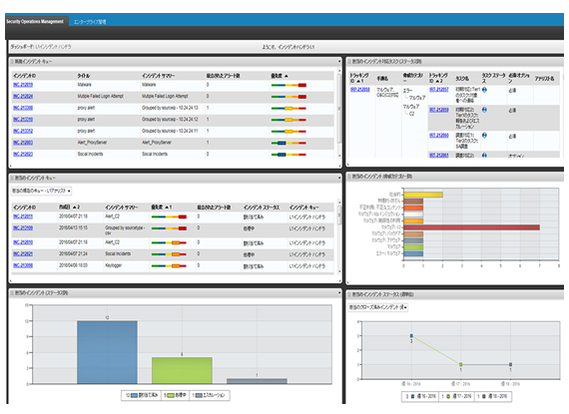This screenshot has width=569, height=414.
Task: Click info status icon in bottom cut-off task row
Action: coord(484,156)
